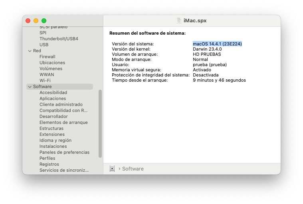Click the prueba (prueba) user value
303x204 pixels.
coord(210,65)
